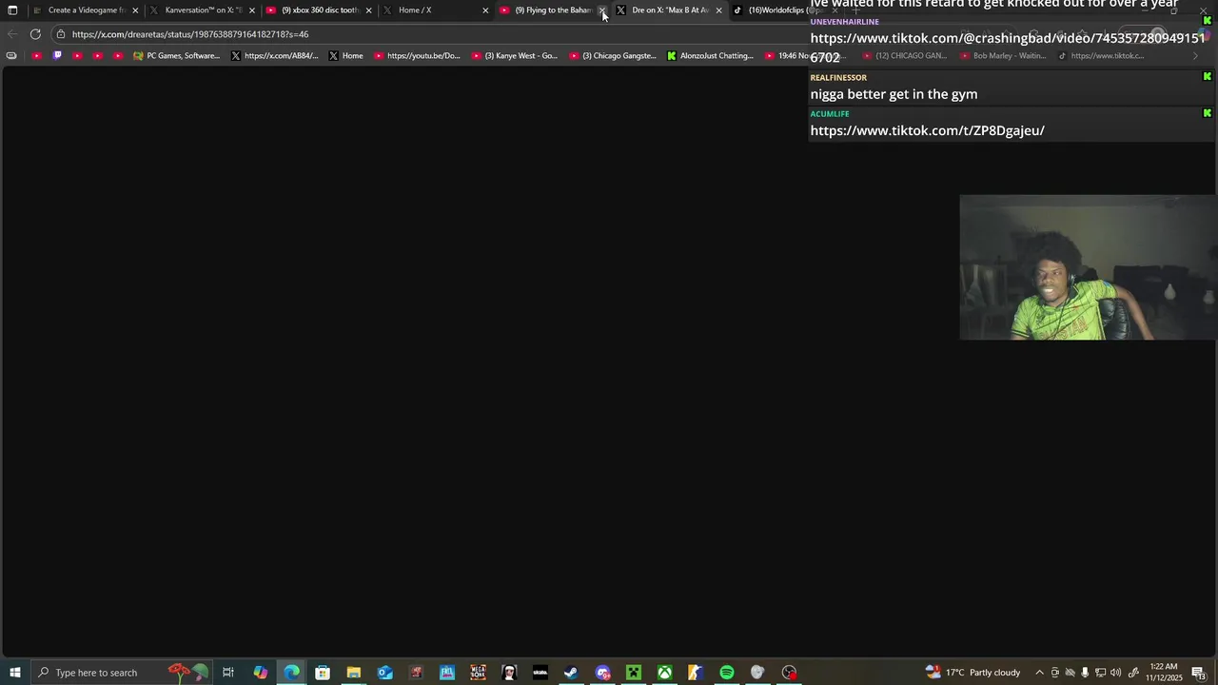Open Minecraft from the taskbar
Screen dimensions: 1218x685
[633, 673]
